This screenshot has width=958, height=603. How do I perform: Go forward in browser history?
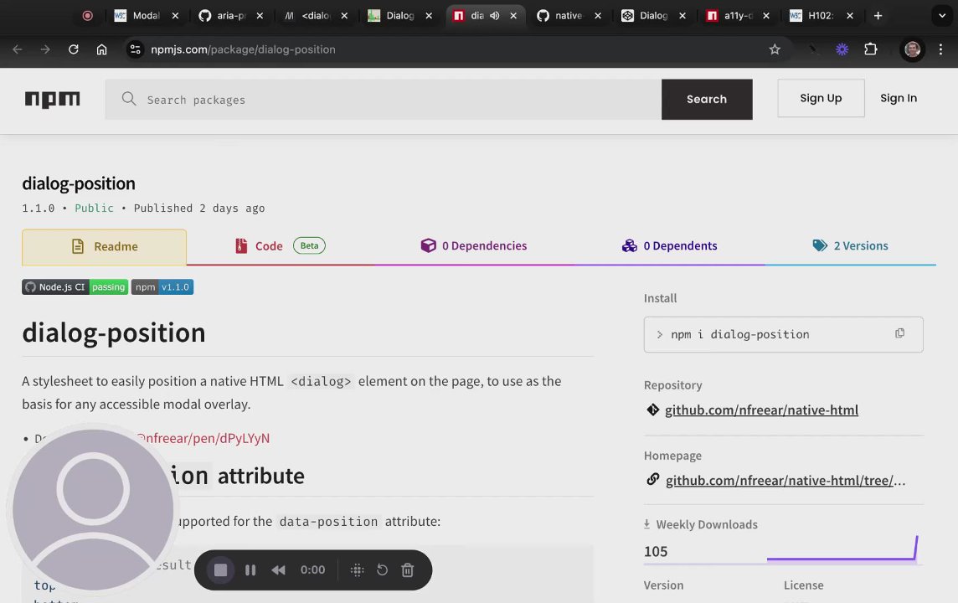coord(45,49)
